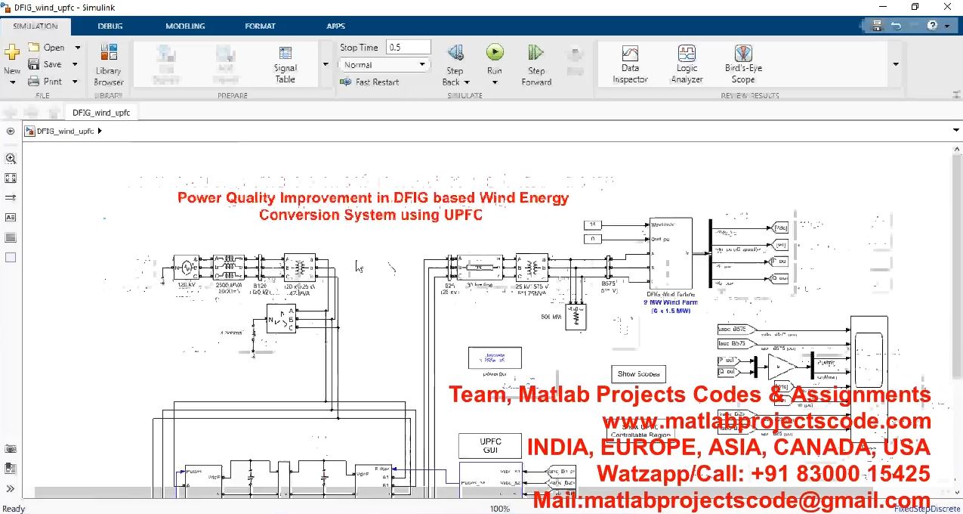Click the Zoom tool in left palette
The width and height of the screenshot is (963, 514).
[11, 159]
